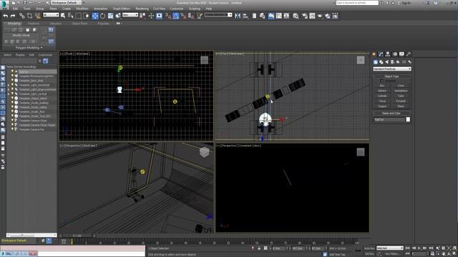The height and width of the screenshot is (257, 458).
Task: Toggle 3D Snaps in main toolbar
Action: point(168,16)
